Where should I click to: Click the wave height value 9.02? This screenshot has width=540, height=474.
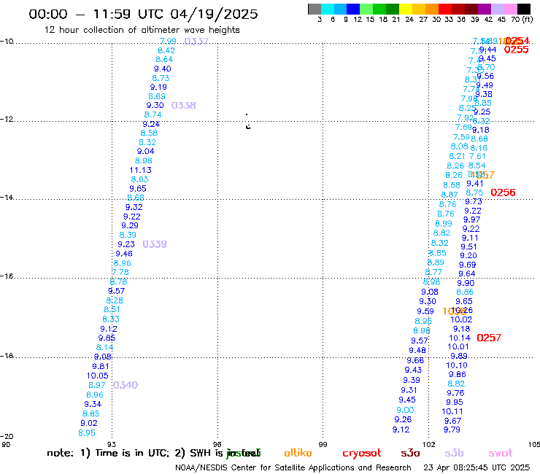(x=89, y=423)
